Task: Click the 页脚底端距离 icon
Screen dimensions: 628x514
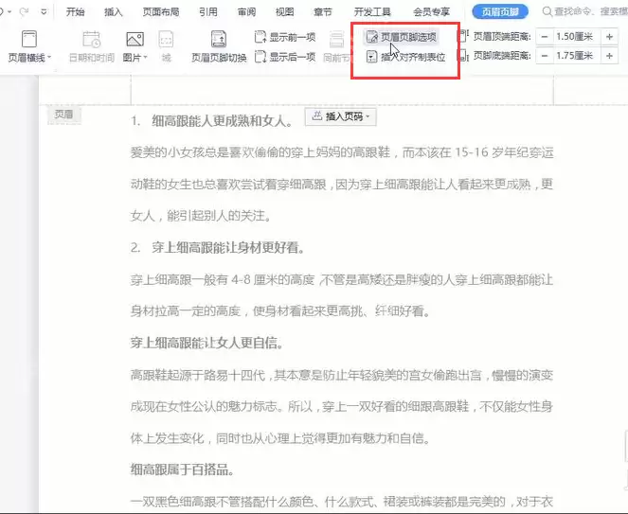Action: click(x=463, y=56)
